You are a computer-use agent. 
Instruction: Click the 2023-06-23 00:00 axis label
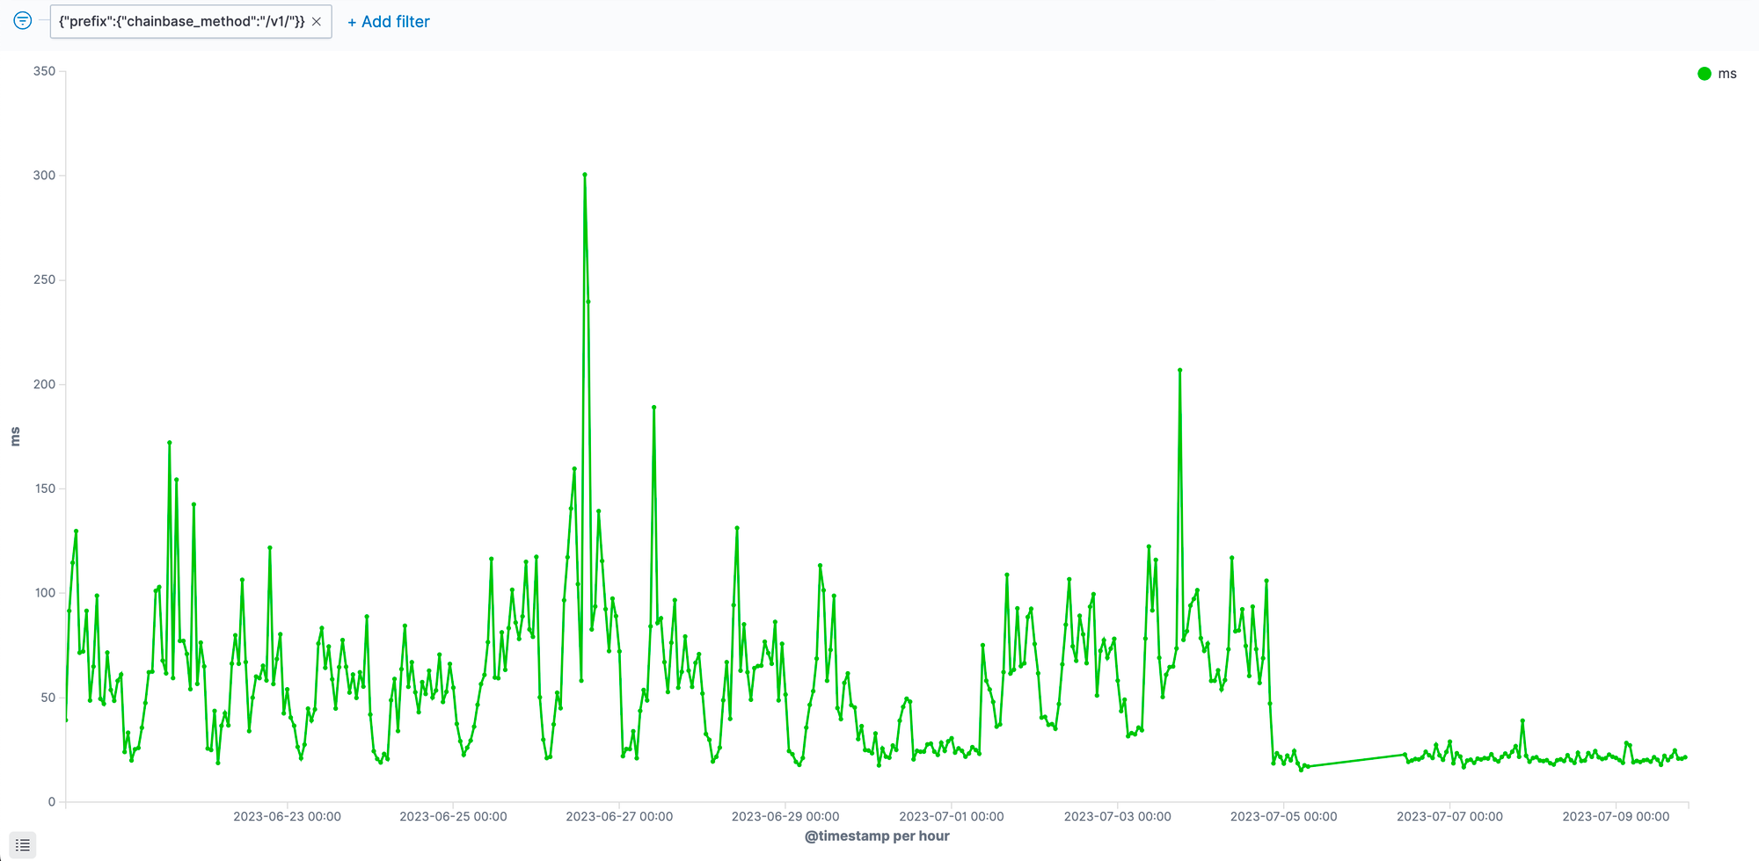(x=287, y=816)
